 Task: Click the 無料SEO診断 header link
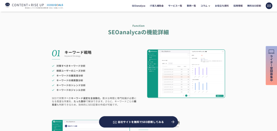(254, 6)
